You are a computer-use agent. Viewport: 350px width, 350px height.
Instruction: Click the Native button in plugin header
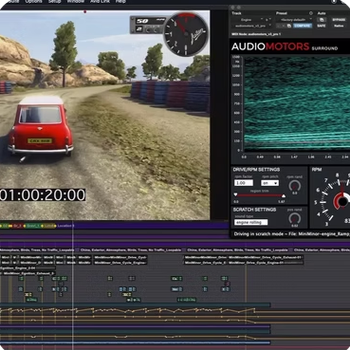(339, 26)
